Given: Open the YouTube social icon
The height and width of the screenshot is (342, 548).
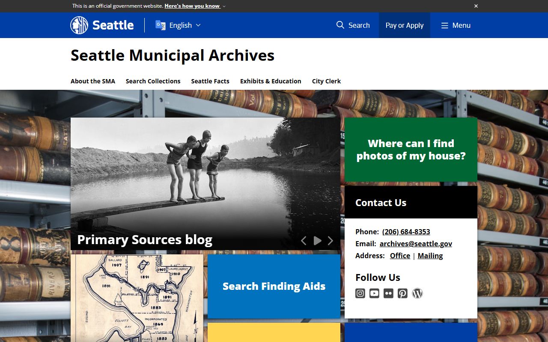Looking at the screenshot, I should pos(375,293).
